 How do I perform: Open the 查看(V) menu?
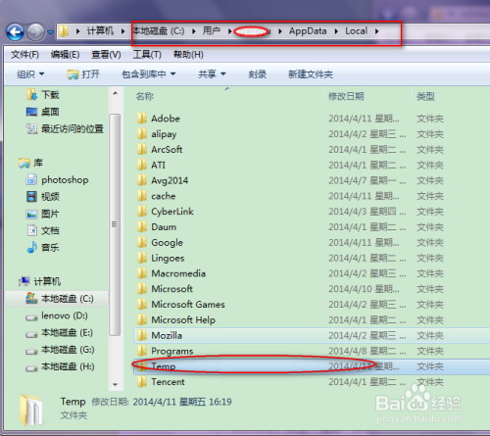point(106,55)
